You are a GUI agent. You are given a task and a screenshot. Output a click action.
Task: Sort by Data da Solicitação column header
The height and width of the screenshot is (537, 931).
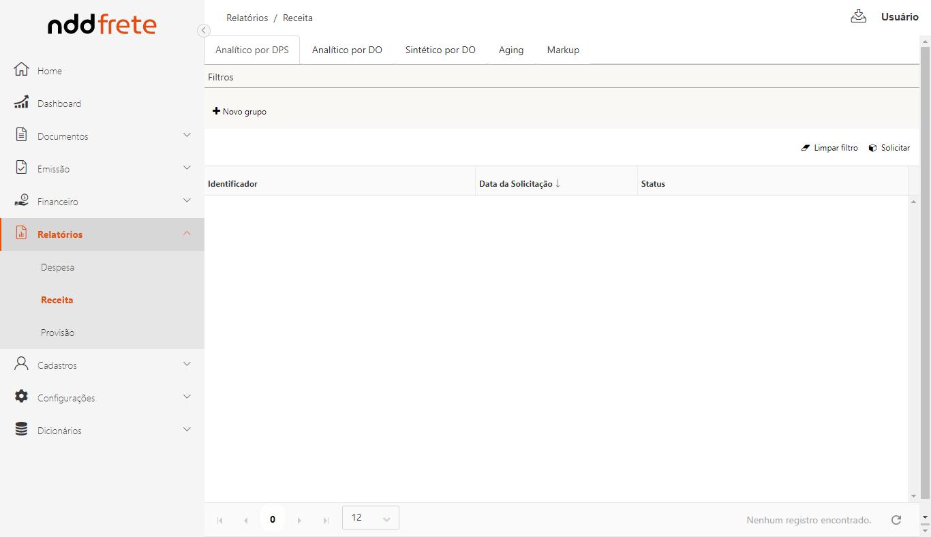point(516,184)
